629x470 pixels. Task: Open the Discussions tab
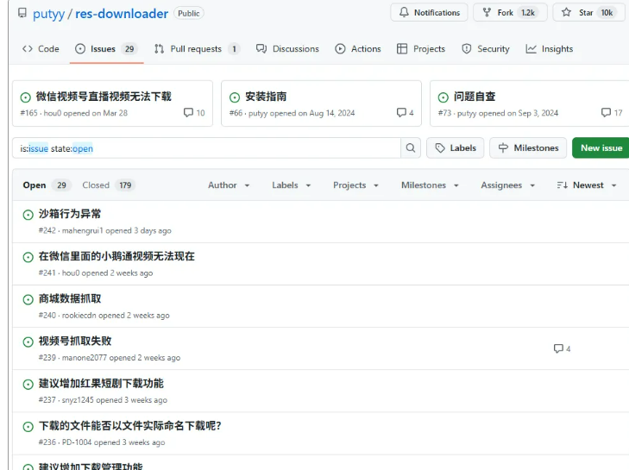pyautogui.click(x=287, y=49)
